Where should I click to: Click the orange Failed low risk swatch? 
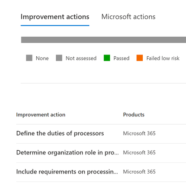coord(139,58)
